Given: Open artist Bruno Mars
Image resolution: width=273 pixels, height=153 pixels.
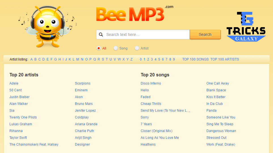Looking at the screenshot, I should pos(84,104).
